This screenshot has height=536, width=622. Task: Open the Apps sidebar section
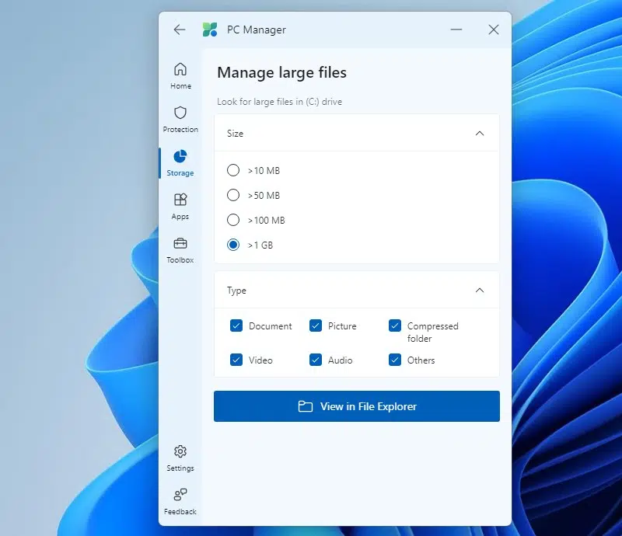pos(180,206)
